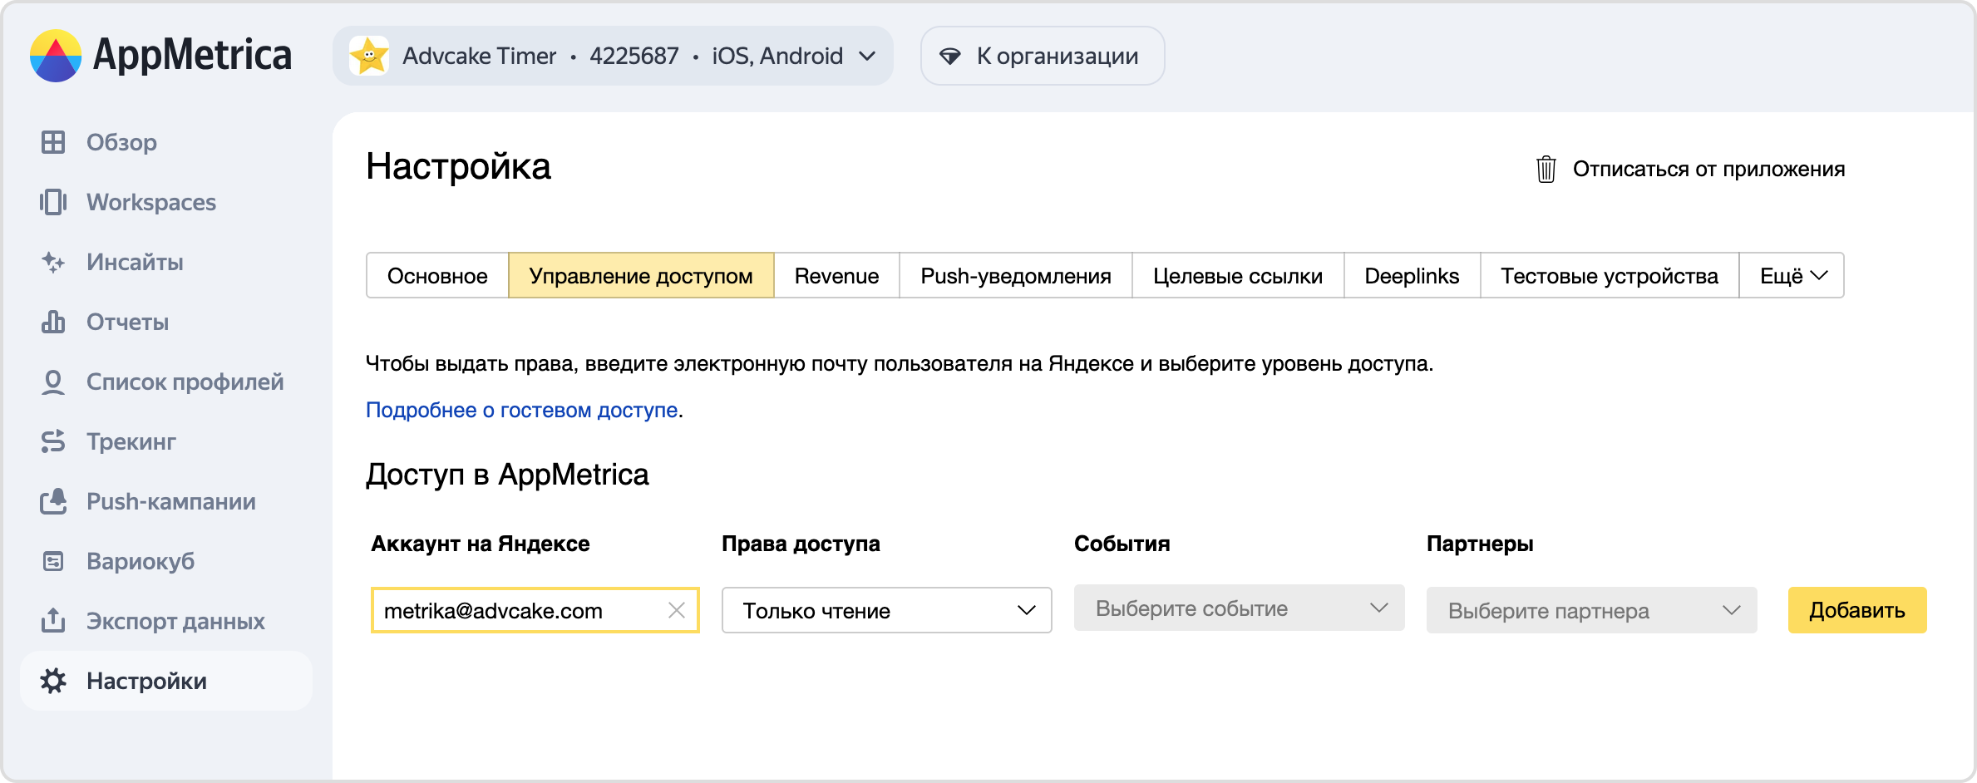Viewport: 1977px width, 783px height.
Task: Go to Workspaces in the sidebar
Action: (x=166, y=202)
